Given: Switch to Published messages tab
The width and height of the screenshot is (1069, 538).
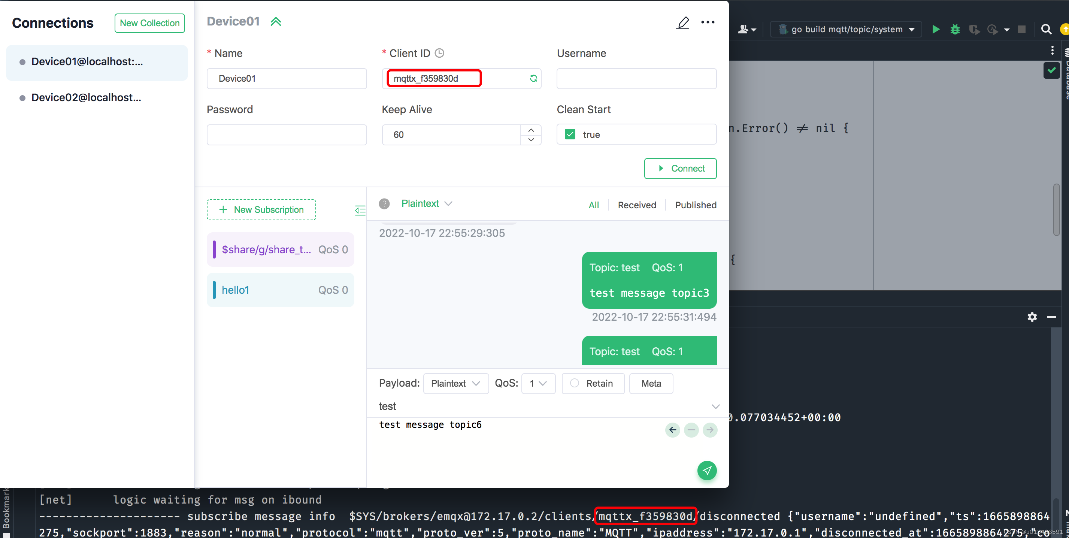Looking at the screenshot, I should click(x=696, y=205).
